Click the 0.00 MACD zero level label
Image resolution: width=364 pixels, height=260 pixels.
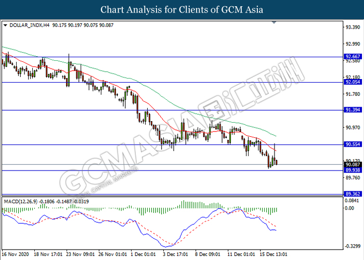pyautogui.click(x=349, y=208)
